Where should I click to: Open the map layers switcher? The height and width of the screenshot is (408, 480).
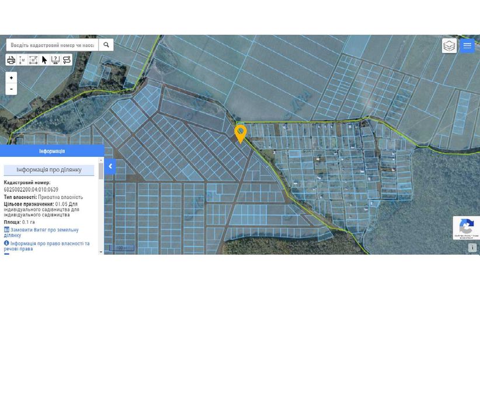pyautogui.click(x=449, y=46)
